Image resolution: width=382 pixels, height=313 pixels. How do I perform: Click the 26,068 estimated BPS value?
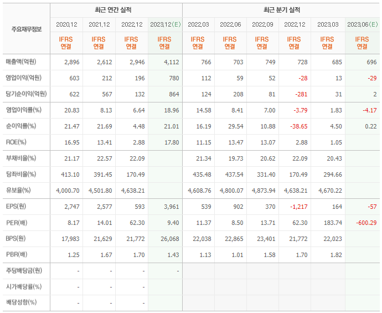pos(170,239)
